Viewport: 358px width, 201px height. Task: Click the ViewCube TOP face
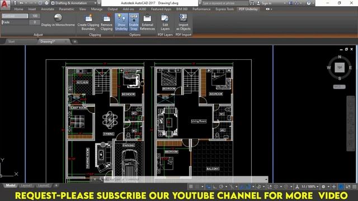340,68
